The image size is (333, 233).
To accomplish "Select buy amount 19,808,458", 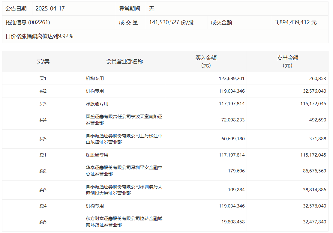I will point(233,222).
